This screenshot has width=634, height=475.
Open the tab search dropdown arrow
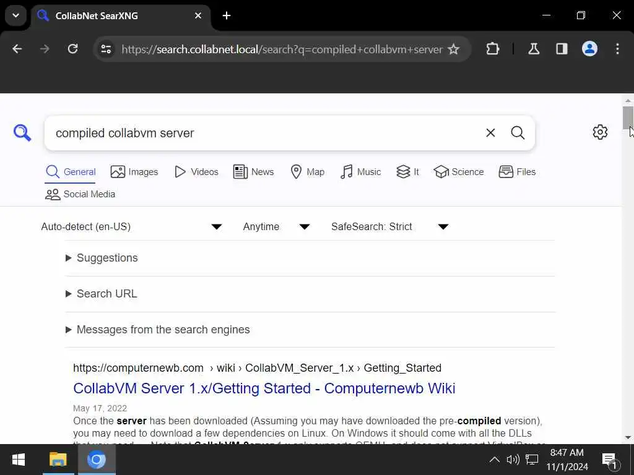15,15
